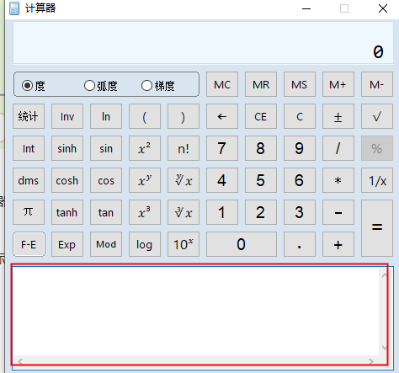The height and width of the screenshot is (373, 399).
Task: Toggle the Inv inverse function button
Action: click(x=67, y=116)
